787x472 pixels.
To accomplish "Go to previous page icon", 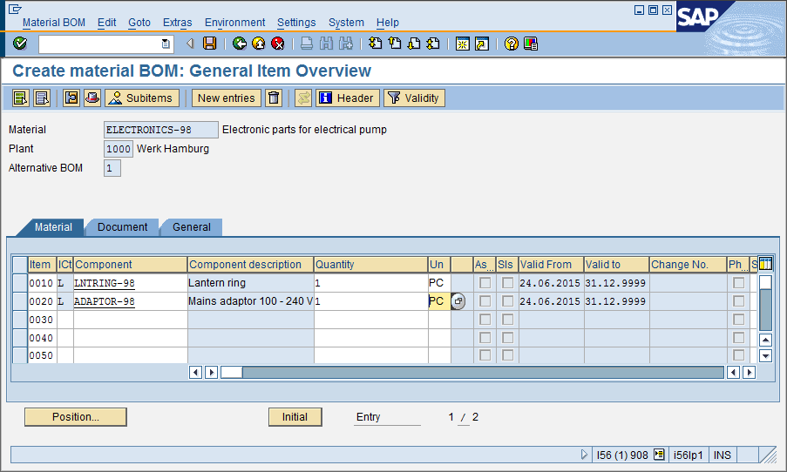I will click(395, 44).
